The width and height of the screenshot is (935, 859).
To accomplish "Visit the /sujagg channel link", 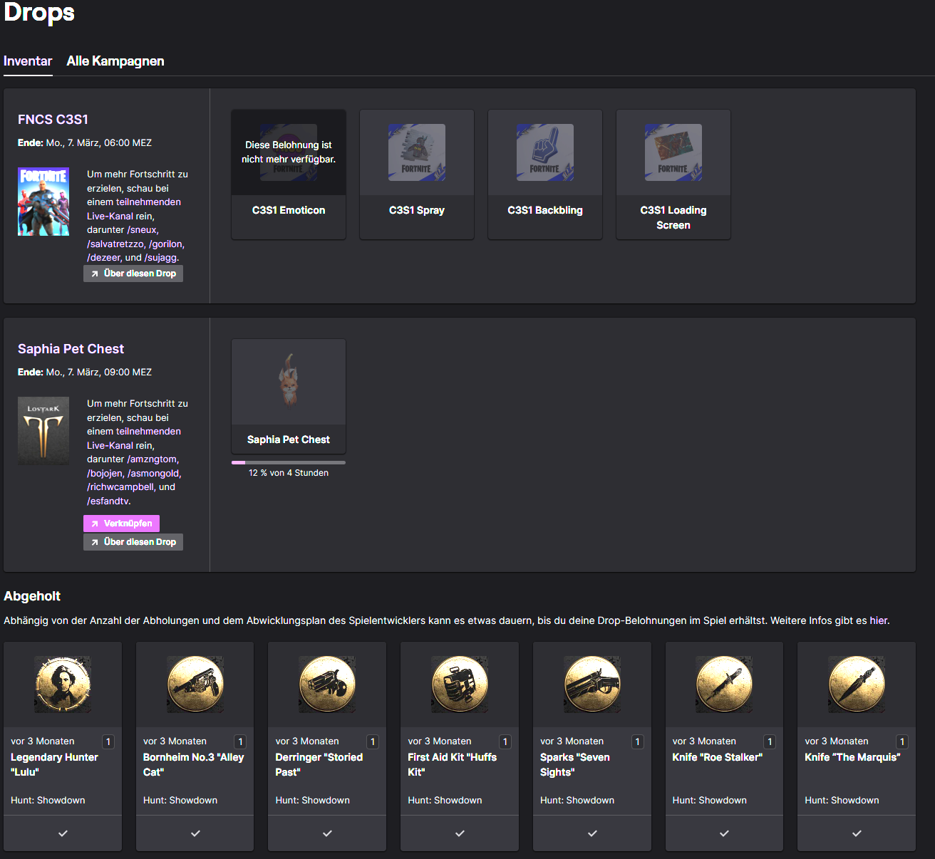I will click(x=160, y=258).
